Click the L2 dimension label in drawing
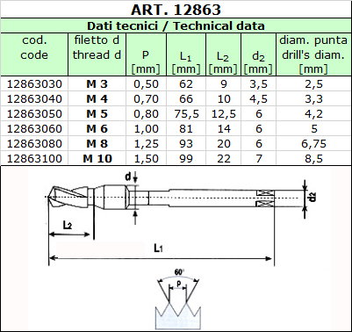This screenshot has height=332, width=352. (68, 225)
